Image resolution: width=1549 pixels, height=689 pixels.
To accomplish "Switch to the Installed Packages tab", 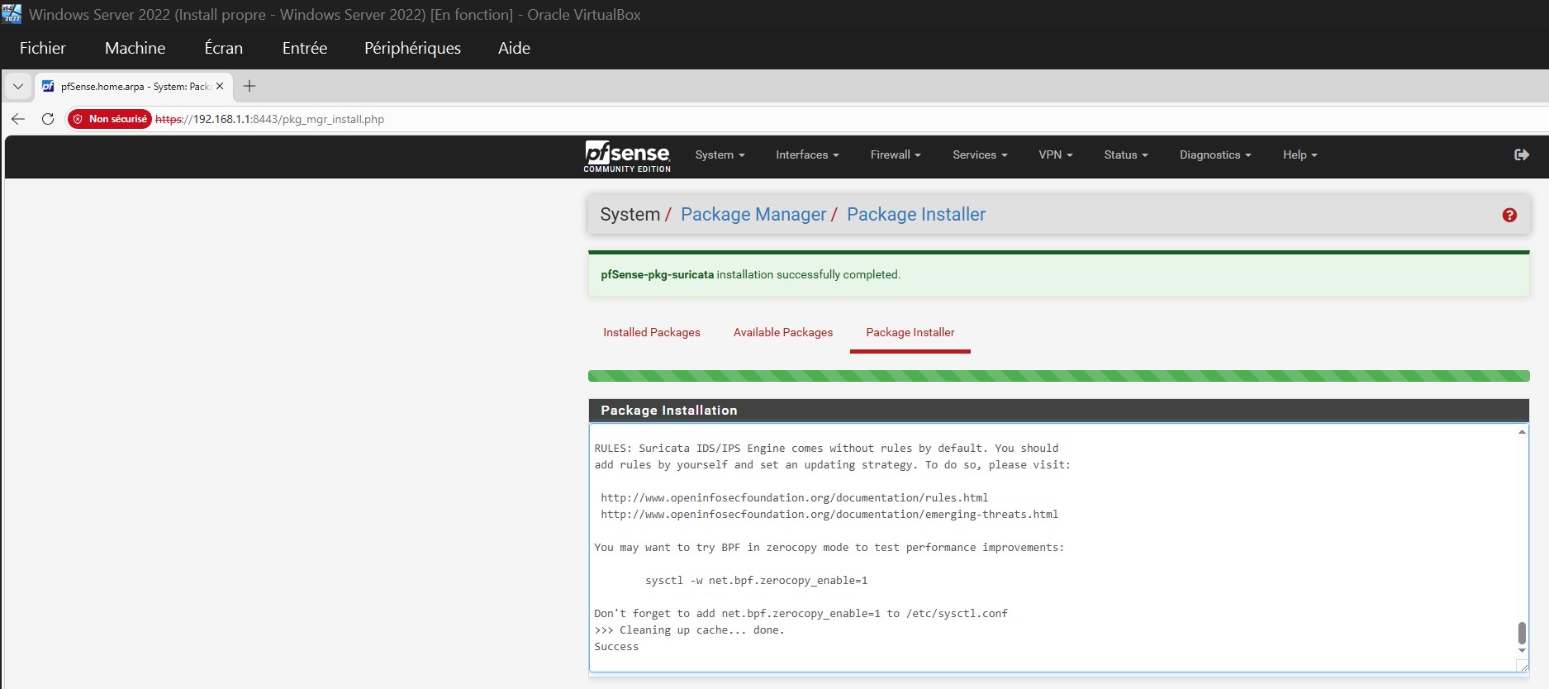I will click(x=652, y=332).
